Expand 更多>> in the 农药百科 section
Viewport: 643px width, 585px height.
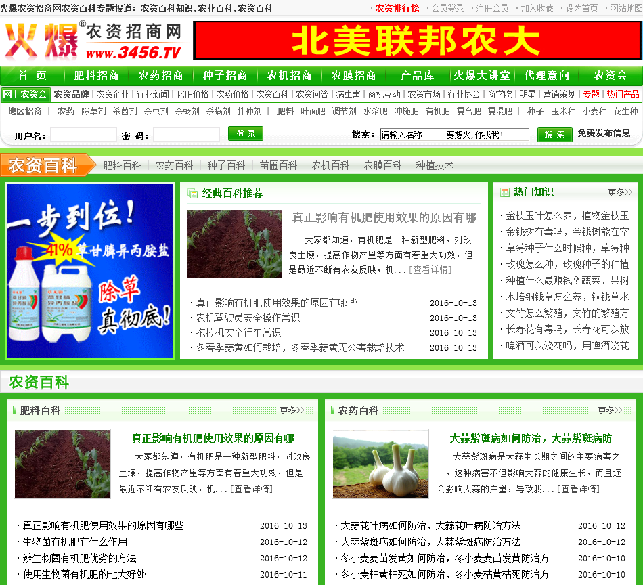(610, 410)
